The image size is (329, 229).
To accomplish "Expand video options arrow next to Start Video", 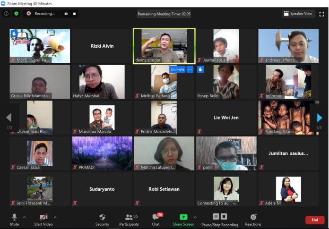I will point(55,217).
